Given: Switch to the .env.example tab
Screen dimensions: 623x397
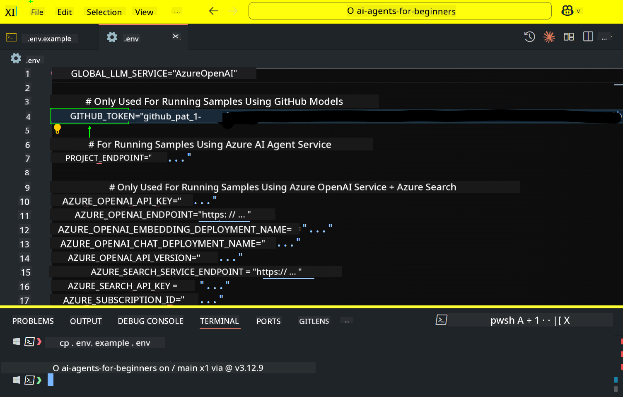Looking at the screenshot, I should 49,39.
